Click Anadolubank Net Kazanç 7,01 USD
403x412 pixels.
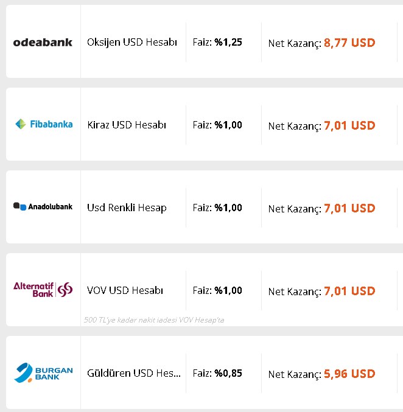coord(349,208)
